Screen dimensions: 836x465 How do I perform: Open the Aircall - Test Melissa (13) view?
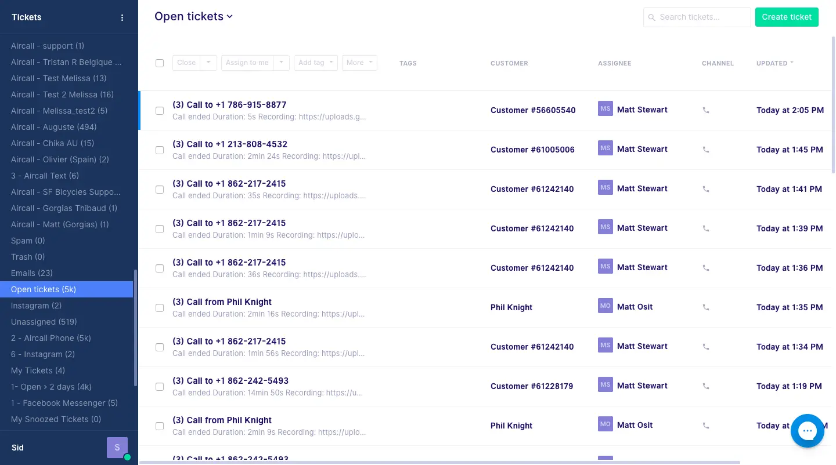(59, 78)
